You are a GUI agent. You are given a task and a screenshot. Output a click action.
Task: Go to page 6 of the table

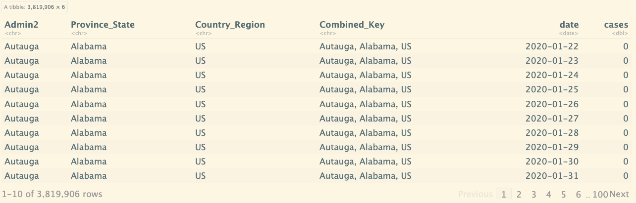click(578, 194)
